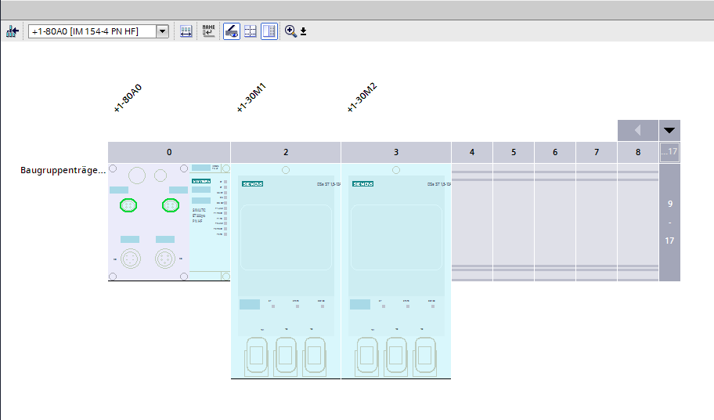714x420 pixels.
Task: Click the show name labels icon
Action: tap(208, 31)
